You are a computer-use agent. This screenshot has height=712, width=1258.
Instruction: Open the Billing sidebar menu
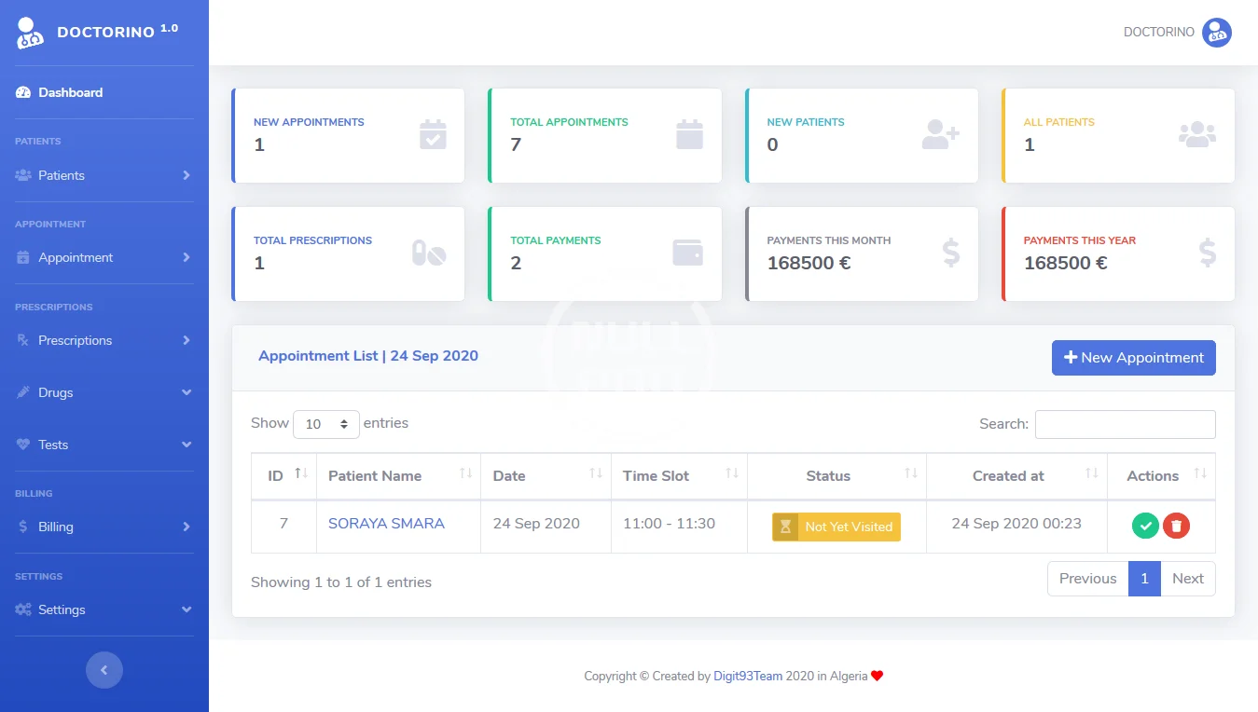pos(104,527)
